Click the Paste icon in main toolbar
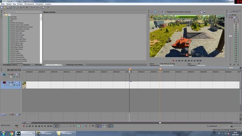Image resolution: width=242 pixels, height=136 pixels. [x=27, y=8]
